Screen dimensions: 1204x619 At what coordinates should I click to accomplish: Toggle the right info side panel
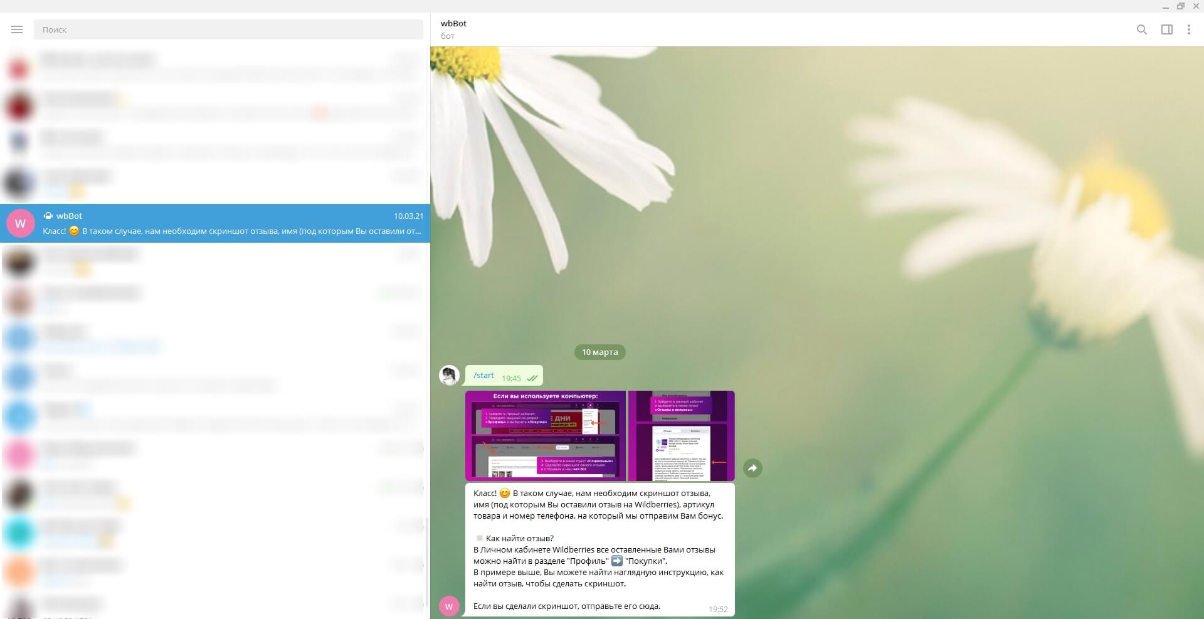(1166, 29)
